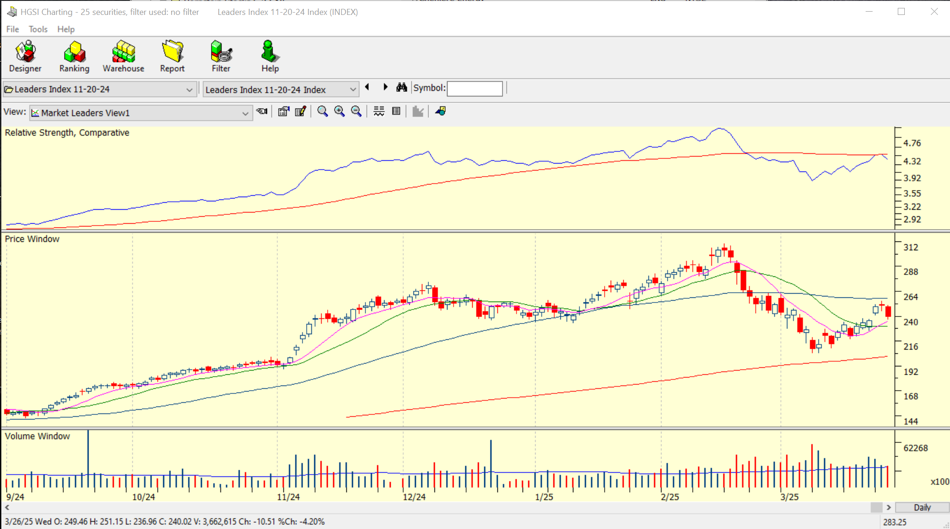Click the Price Window label

32,239
